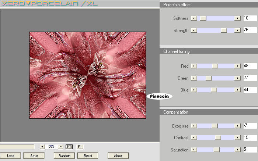Image resolution: width=258 pixels, height=161 pixels.
Task: Decrease Red channel with left arrow
Action: 194,66
